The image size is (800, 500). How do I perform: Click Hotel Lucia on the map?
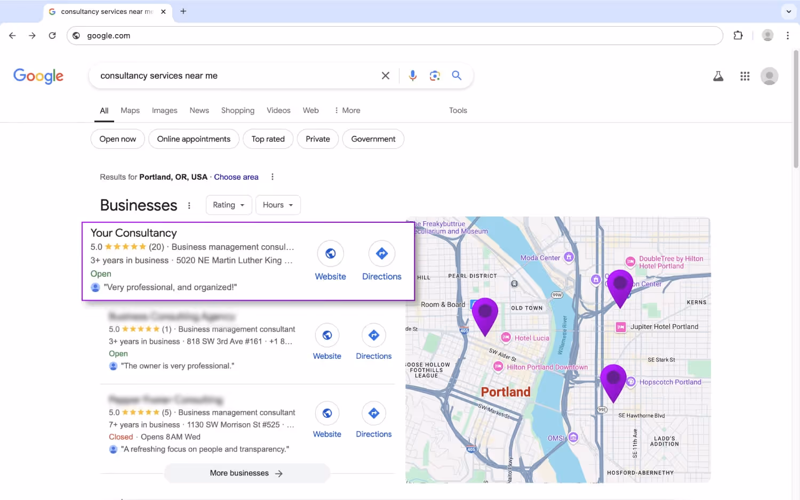[x=531, y=338]
